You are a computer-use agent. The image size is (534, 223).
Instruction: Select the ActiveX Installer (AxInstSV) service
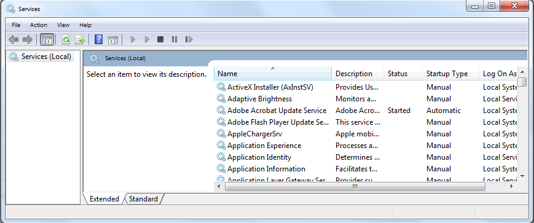270,87
